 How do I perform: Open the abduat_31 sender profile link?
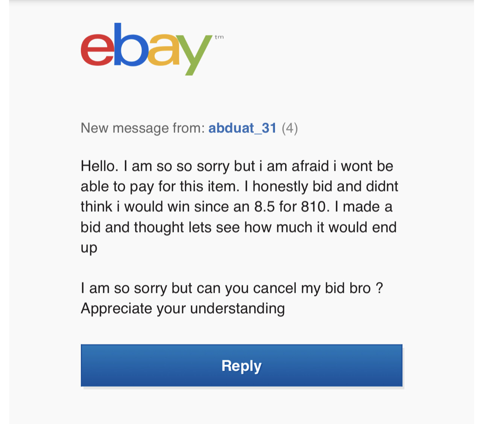click(x=242, y=128)
